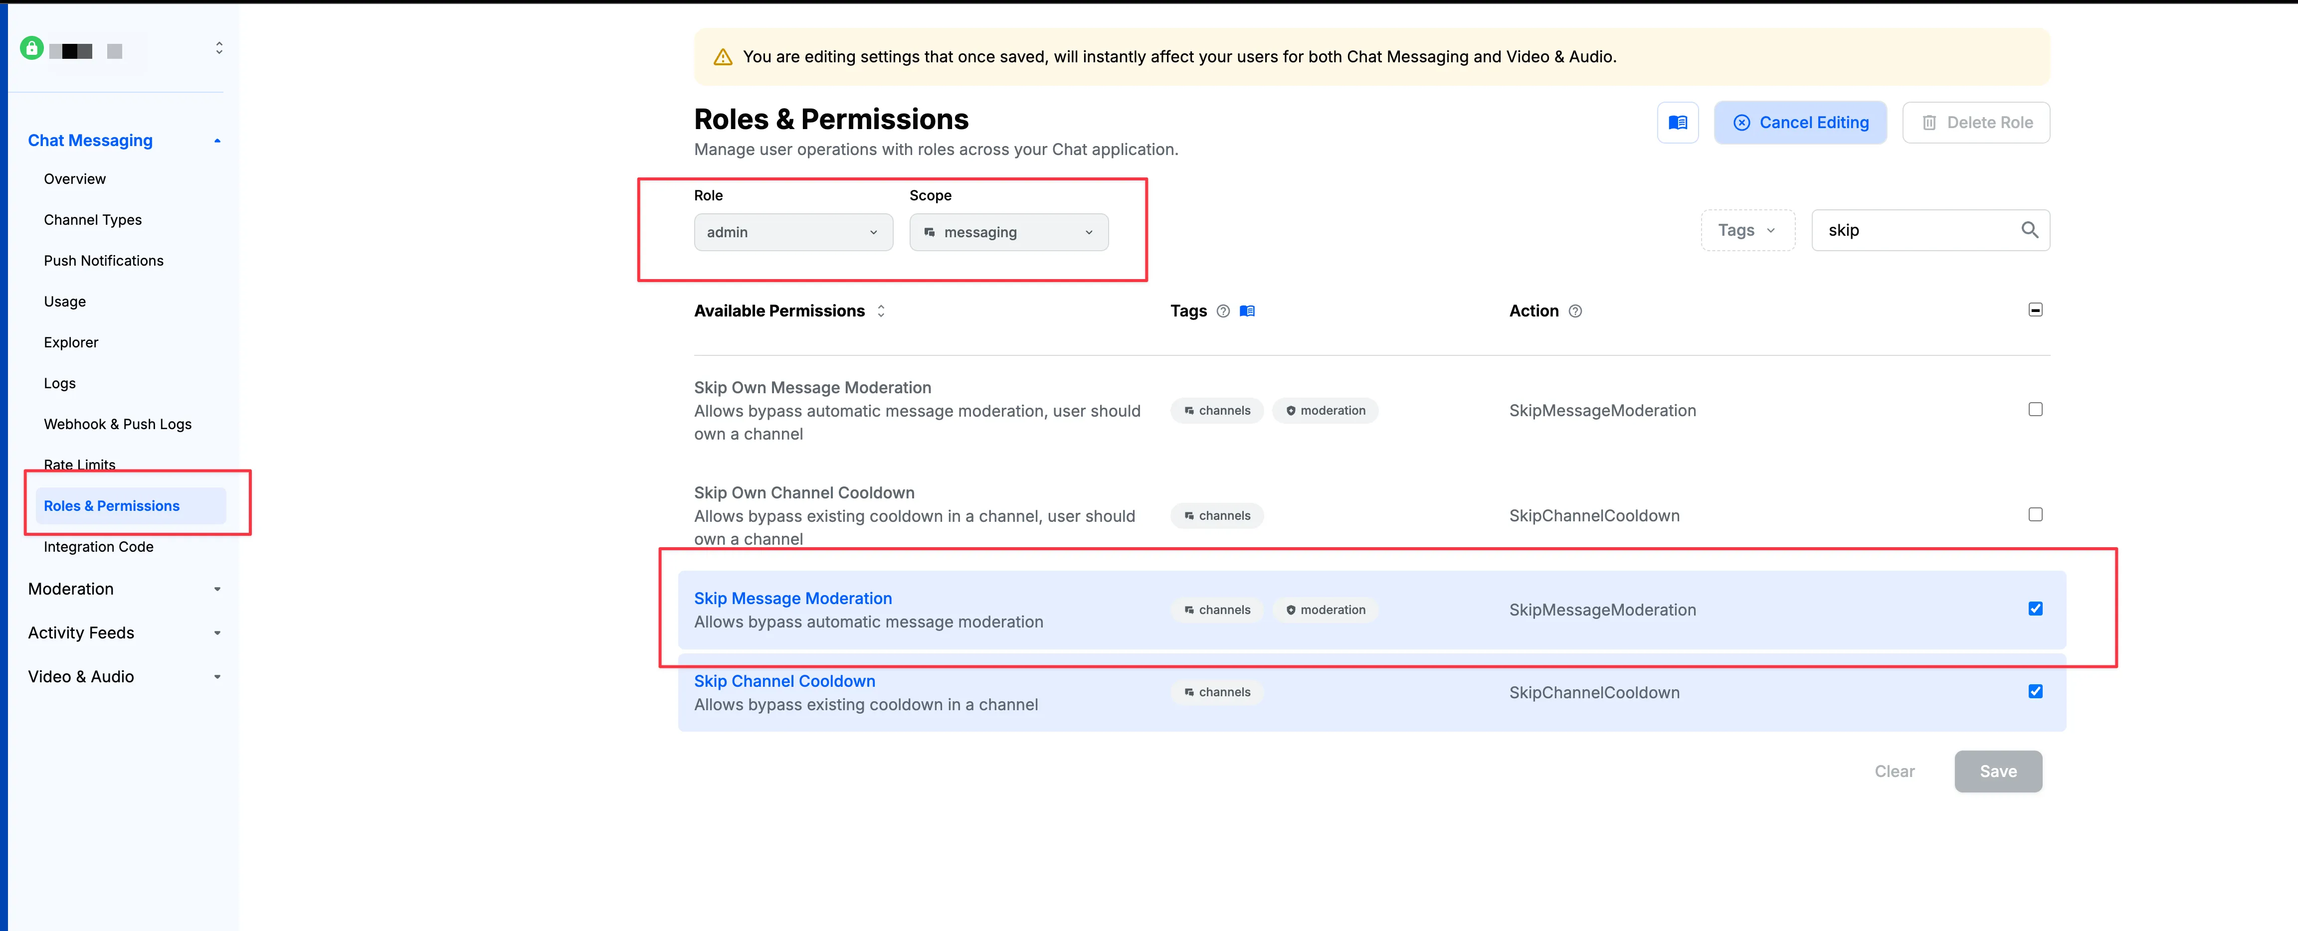The height and width of the screenshot is (931, 2298).
Task: Click the search magnifier in the skip search box
Action: [2030, 230]
